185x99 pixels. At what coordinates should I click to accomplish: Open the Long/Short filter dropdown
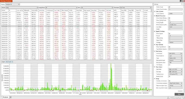(61, 8)
